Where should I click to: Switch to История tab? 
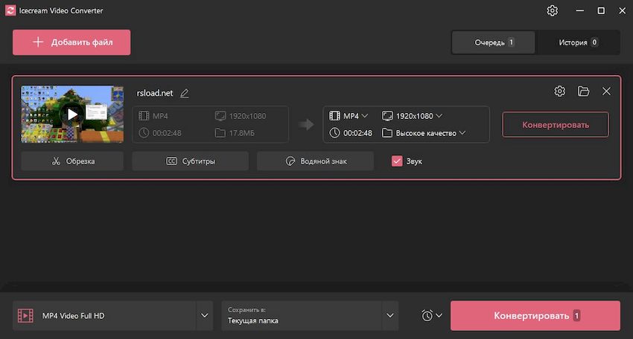(578, 42)
